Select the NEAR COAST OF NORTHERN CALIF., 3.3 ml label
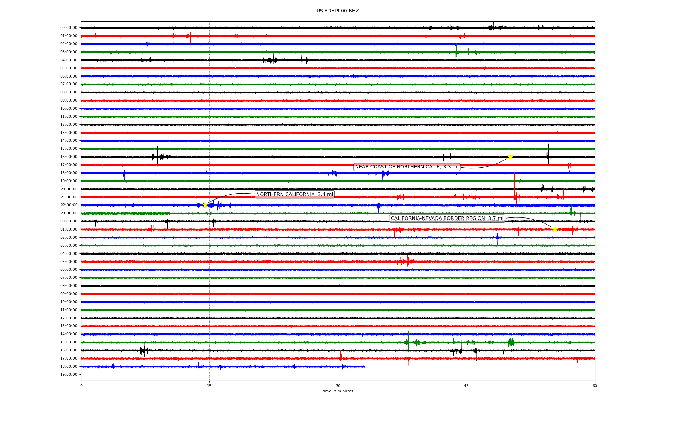676x423 pixels. tap(407, 167)
